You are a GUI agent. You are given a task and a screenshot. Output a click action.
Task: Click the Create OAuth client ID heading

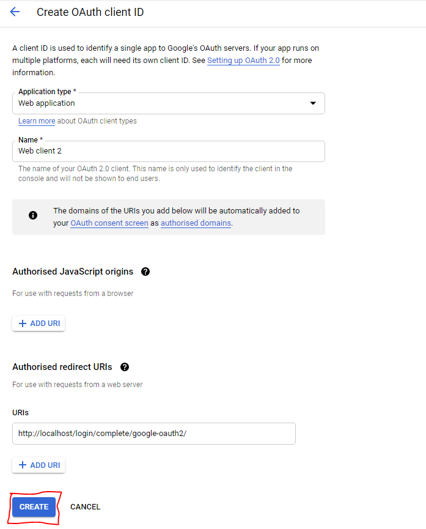(90, 12)
